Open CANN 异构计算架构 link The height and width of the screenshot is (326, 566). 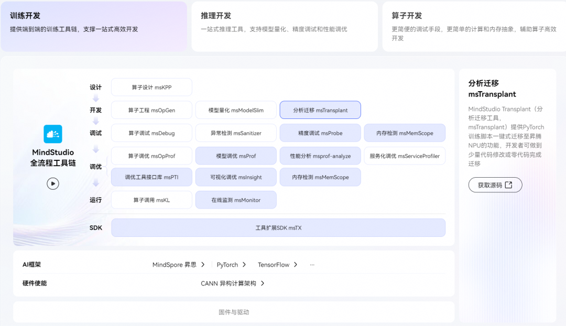coord(228,284)
